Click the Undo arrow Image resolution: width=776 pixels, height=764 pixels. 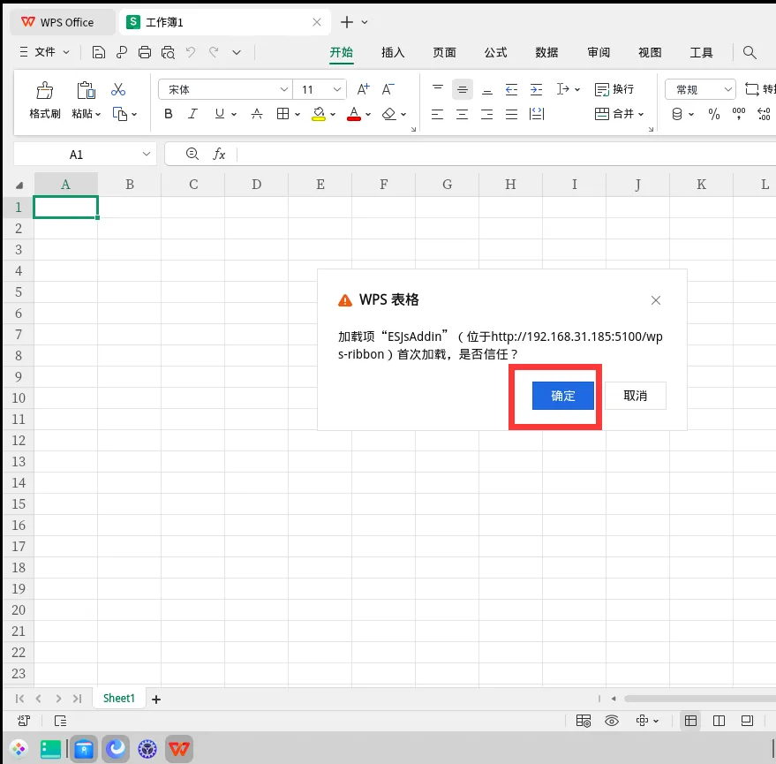click(191, 51)
